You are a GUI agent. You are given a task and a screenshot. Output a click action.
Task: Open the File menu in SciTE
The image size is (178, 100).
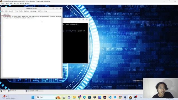tap(3, 11)
